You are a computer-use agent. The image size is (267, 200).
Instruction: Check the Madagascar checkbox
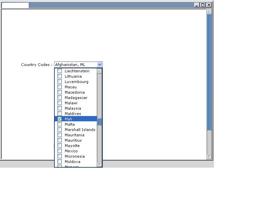(60, 98)
